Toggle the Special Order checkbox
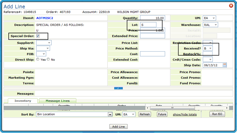The width and height of the screenshot is (237, 133). [x=38, y=36]
